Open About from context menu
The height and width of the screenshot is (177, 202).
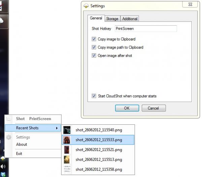(33, 144)
